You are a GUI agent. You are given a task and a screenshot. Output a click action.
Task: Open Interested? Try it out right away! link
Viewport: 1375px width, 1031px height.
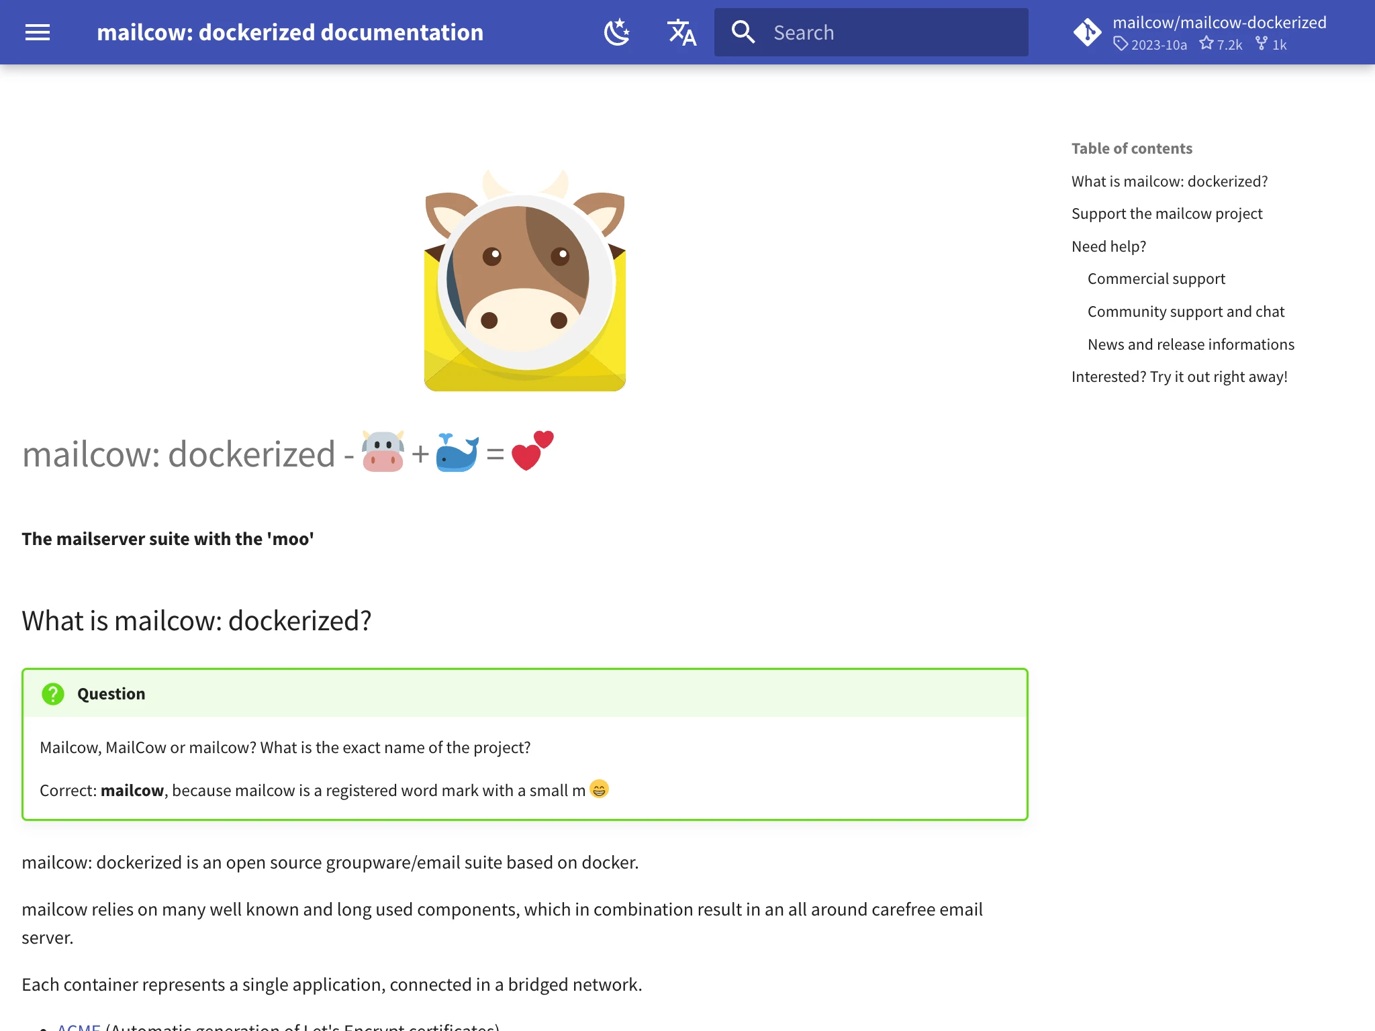tap(1180, 376)
